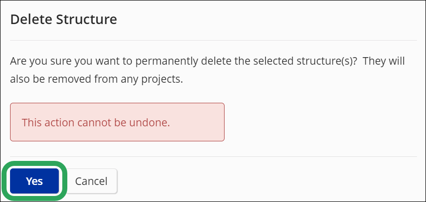Viewport: 426px width, 202px height.
Task: Select Yes to delete selected structures
Action: (34, 181)
